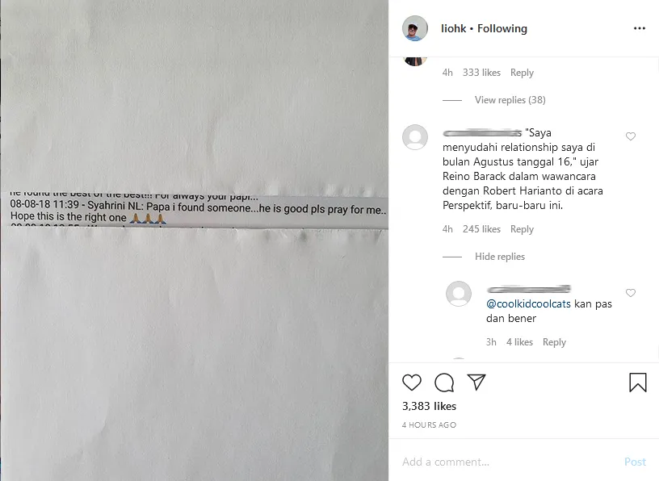
Task: Open the three-dot more options menu
Action: pos(640,28)
